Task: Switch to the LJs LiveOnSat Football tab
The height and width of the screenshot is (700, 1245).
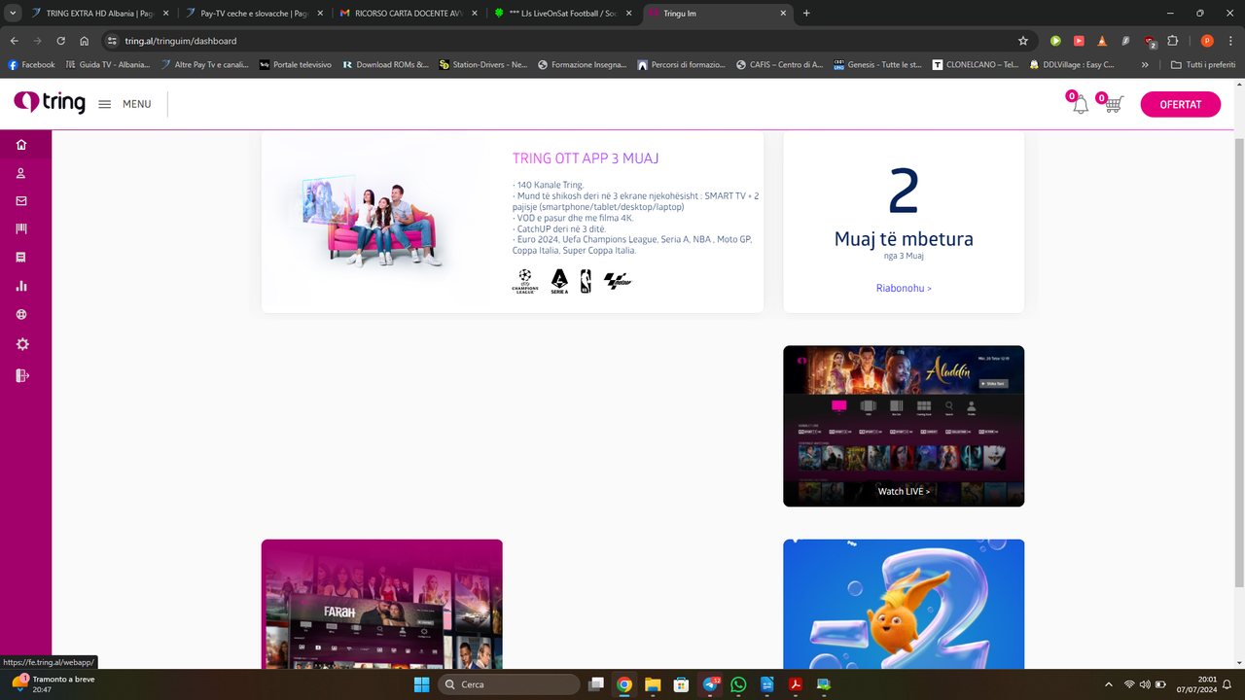Action: (562, 13)
